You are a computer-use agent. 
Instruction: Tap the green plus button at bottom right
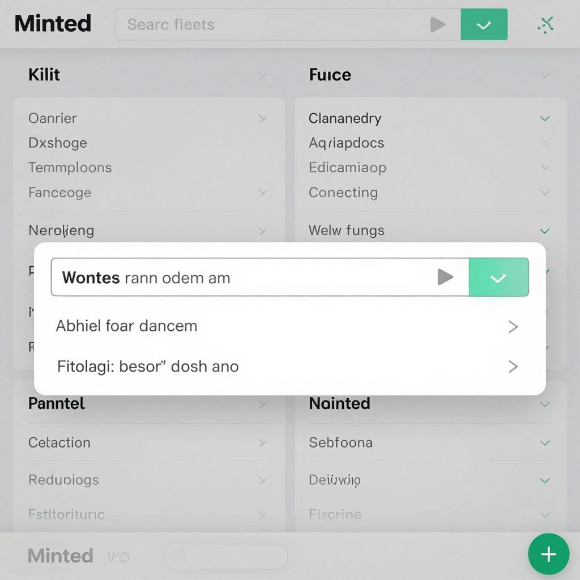548,554
